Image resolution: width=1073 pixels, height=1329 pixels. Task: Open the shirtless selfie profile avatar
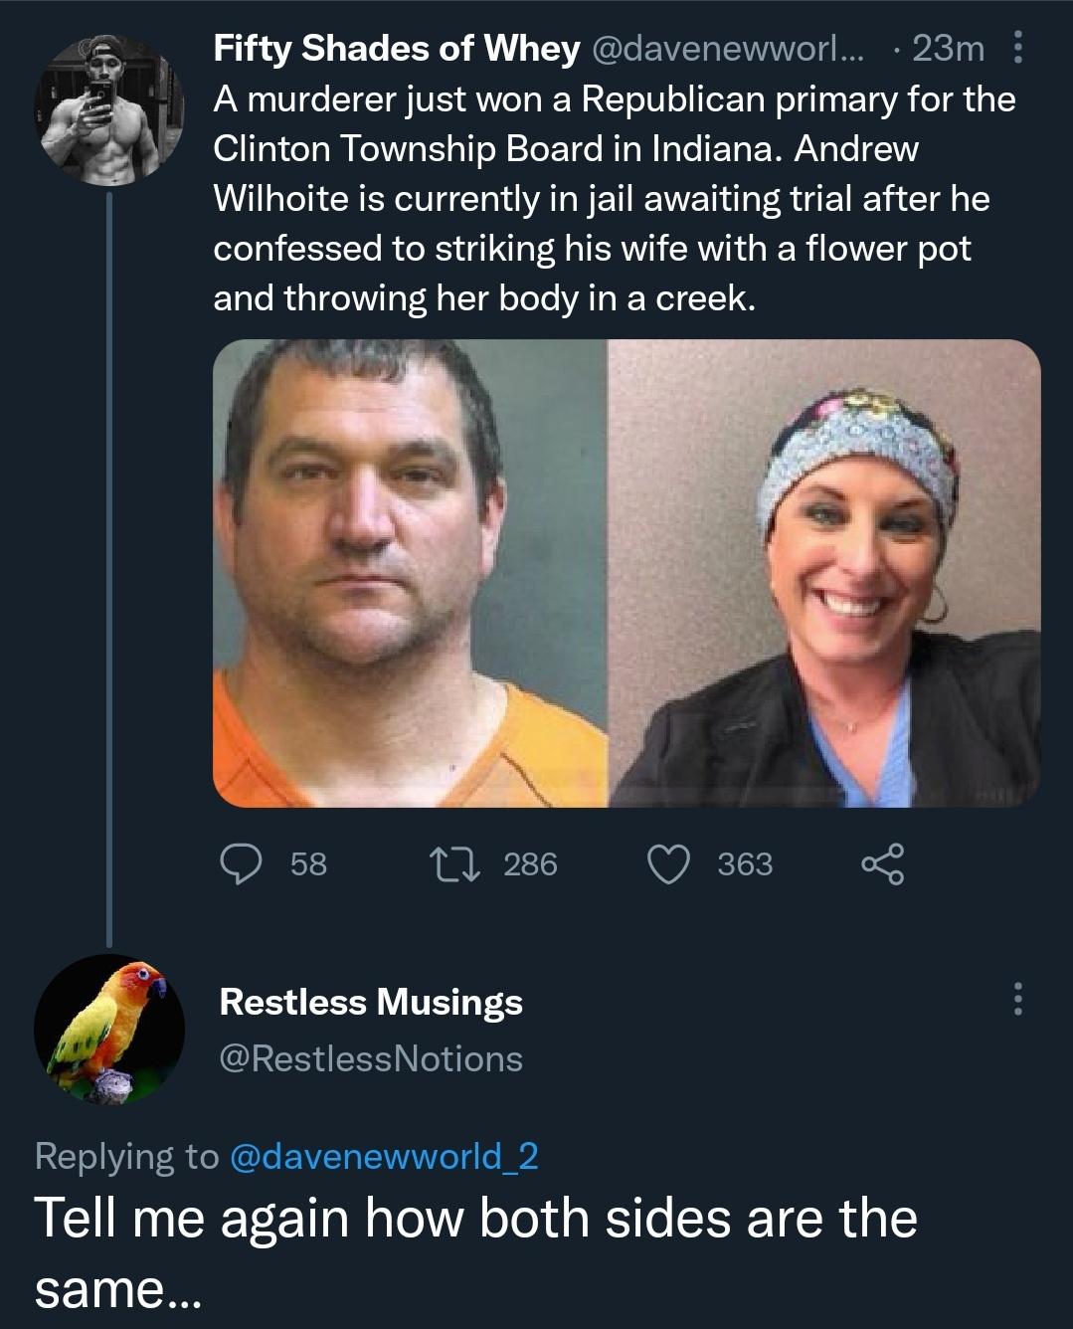[x=108, y=109]
